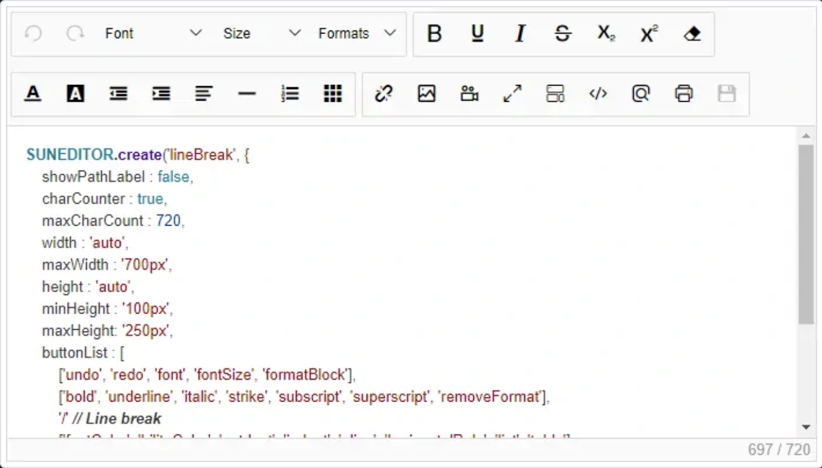The image size is (822, 468).
Task: Click the insert Video icon
Action: click(469, 94)
